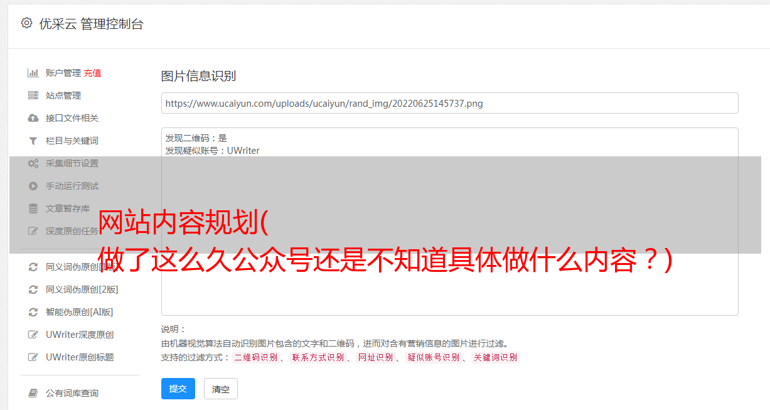Click the play circle icon for 手动运行测试
The width and height of the screenshot is (770, 410).
pos(33,186)
